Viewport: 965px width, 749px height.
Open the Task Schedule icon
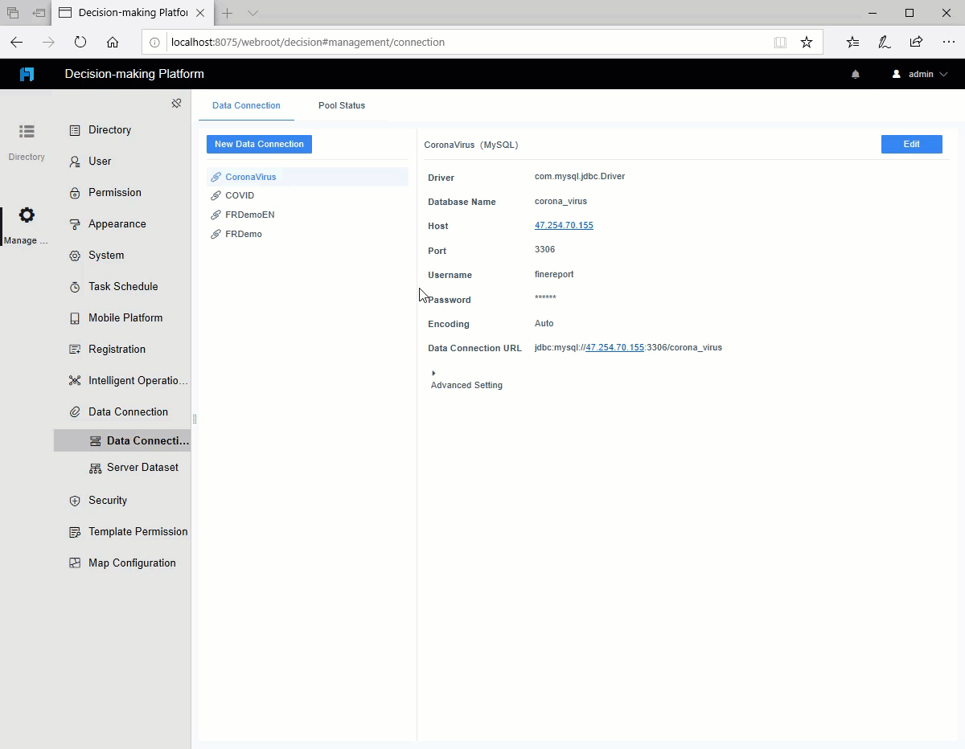coord(74,286)
